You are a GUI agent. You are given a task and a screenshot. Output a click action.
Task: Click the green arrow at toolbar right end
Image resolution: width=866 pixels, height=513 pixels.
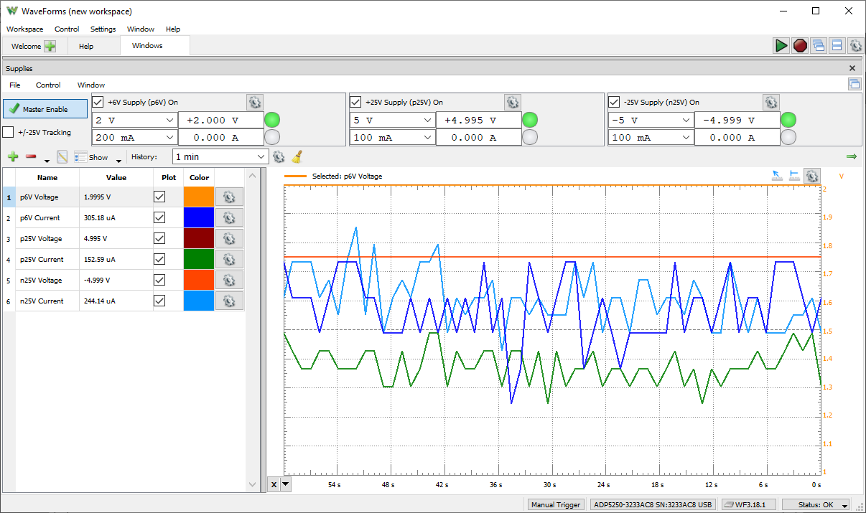(x=852, y=156)
